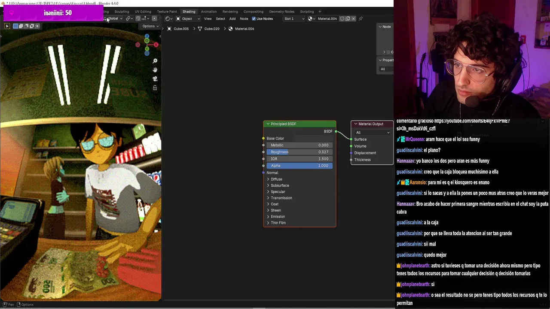Viewport: 550px width, 309px height.
Task: Switch to the Rendering workspace tab
Action: click(230, 12)
